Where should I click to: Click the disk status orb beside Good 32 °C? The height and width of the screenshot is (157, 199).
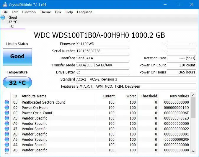tap(3, 17)
